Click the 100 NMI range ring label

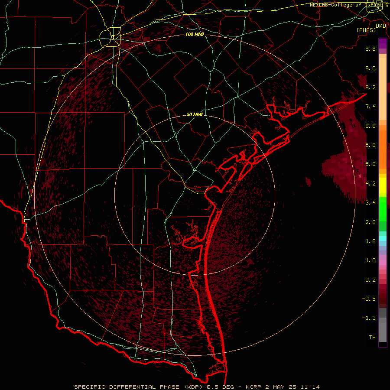pos(195,34)
